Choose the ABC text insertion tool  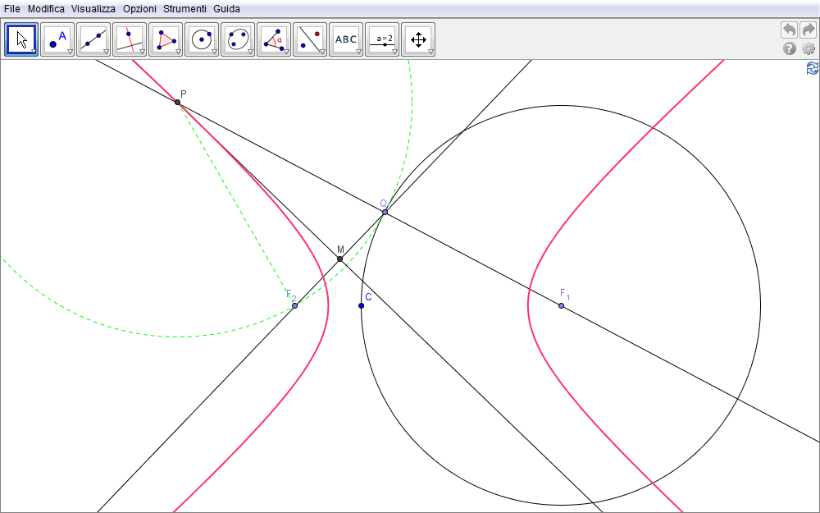(x=346, y=39)
